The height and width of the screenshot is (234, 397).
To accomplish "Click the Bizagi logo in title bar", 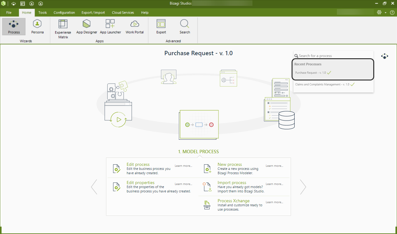I will [x=3, y=4].
